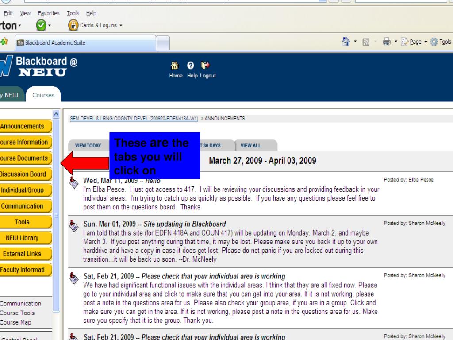Click the Course Map link
This screenshot has height=340, width=453.
(x=15, y=322)
